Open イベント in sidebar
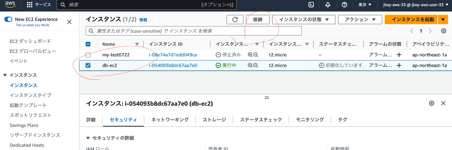 (x=19, y=61)
